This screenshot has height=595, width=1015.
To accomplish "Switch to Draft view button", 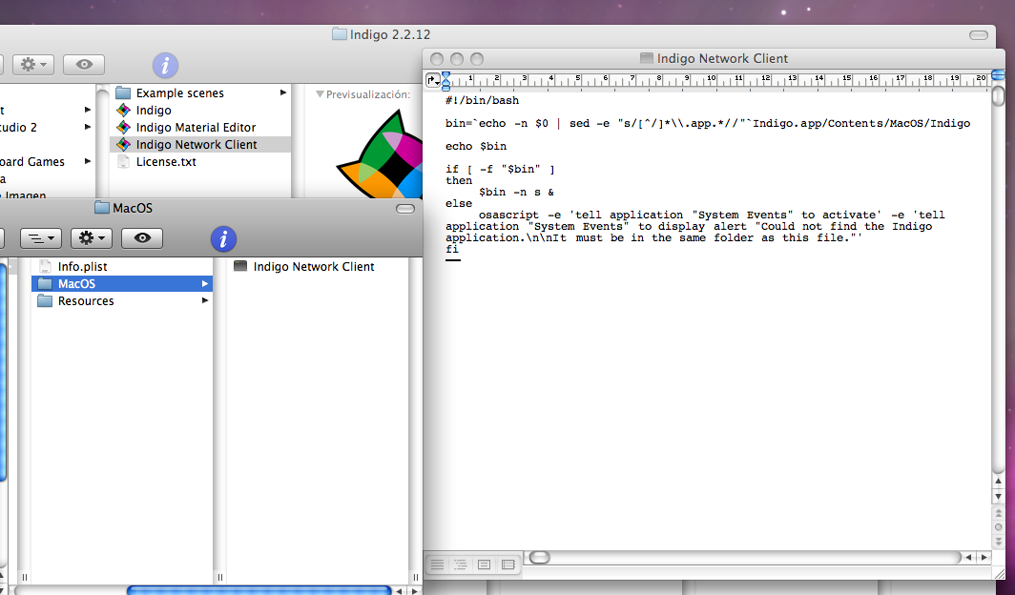I will click(438, 564).
